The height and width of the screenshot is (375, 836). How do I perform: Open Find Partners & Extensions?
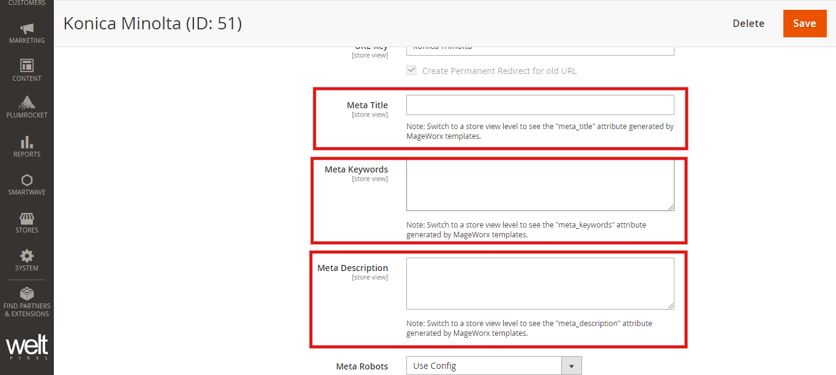[x=27, y=302]
